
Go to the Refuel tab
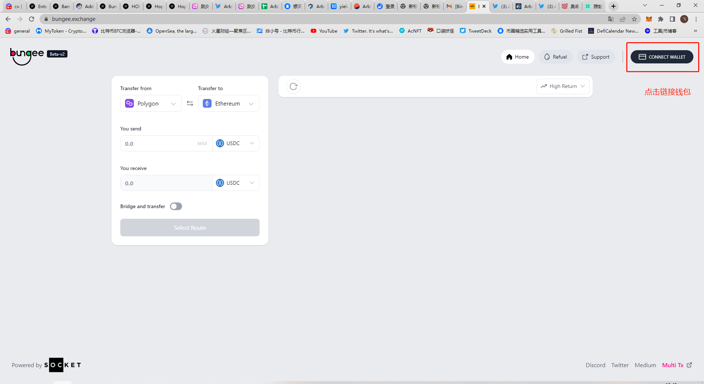555,57
